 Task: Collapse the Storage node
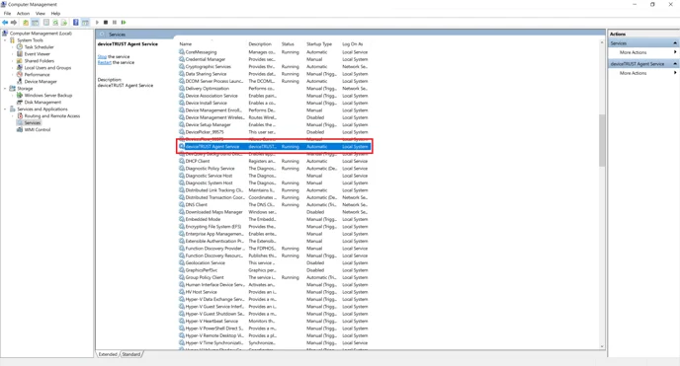pyautogui.click(x=5, y=88)
